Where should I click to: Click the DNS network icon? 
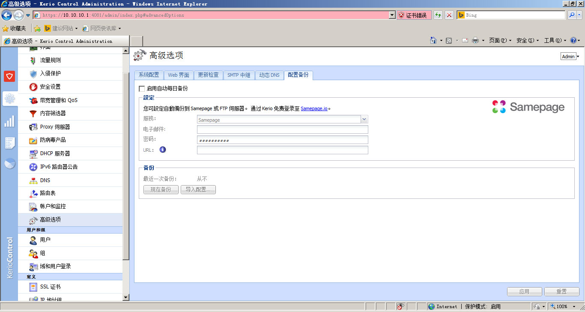click(33, 180)
